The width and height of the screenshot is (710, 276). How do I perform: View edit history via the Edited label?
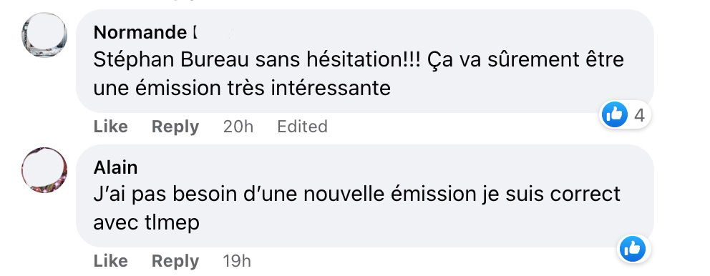pos(302,127)
